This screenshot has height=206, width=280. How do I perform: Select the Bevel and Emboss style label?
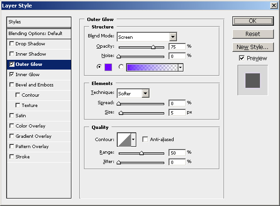35,85
